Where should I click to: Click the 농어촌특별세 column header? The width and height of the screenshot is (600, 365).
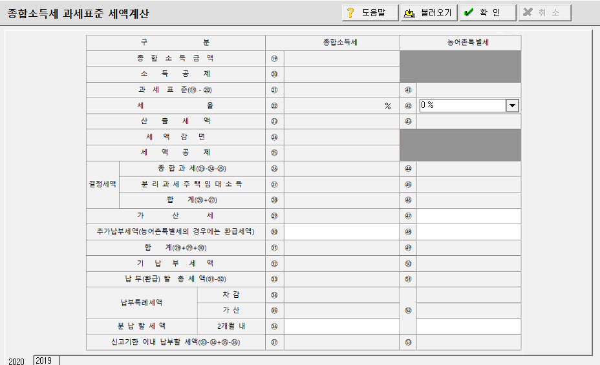(x=460, y=43)
